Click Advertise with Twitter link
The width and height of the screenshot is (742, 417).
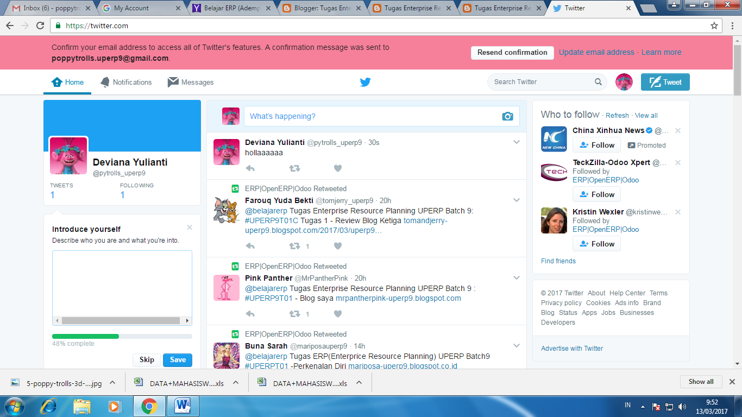coord(572,349)
